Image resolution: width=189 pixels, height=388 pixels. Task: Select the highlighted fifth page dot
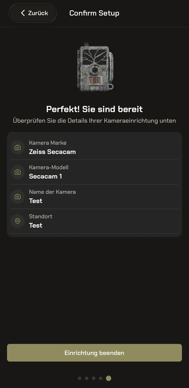(x=108, y=378)
